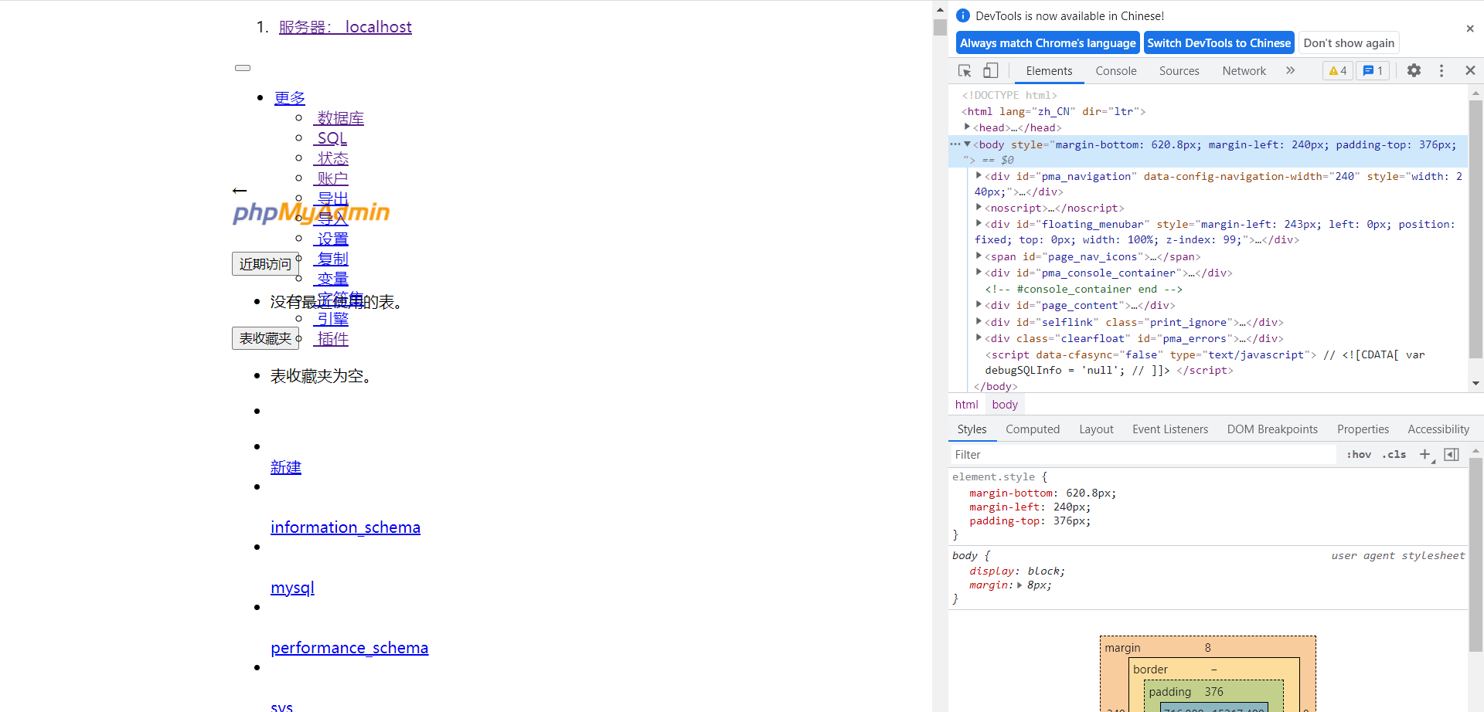The width and height of the screenshot is (1484, 712).
Task: Open the SQL link
Action: tap(330, 138)
